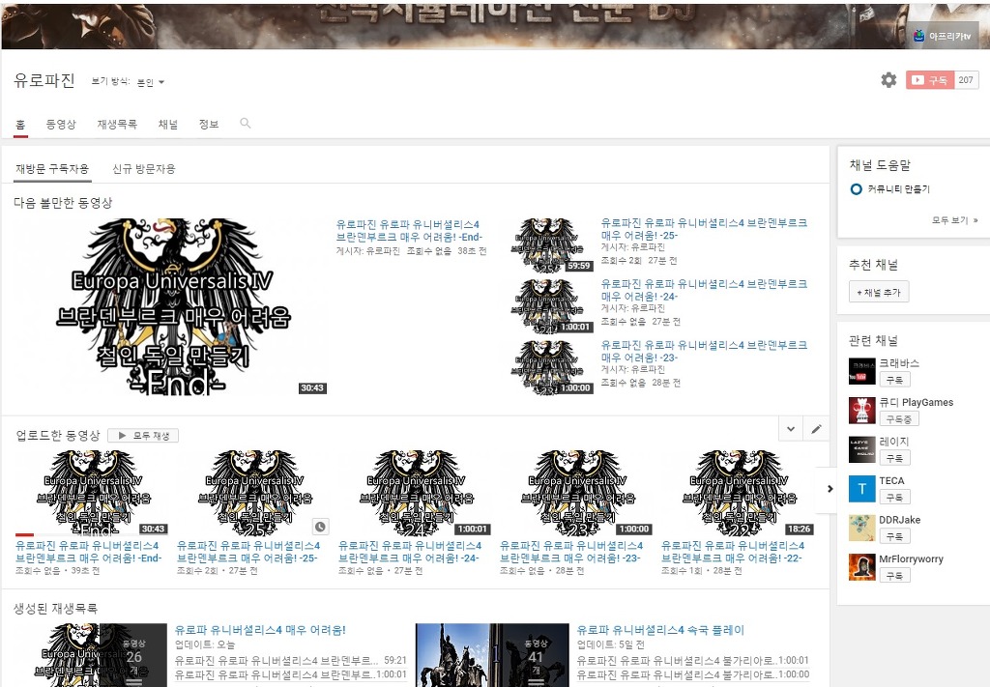Viewport: 990px width, 687px height.
Task: Open DDRJake channel avatar
Action: click(x=861, y=528)
